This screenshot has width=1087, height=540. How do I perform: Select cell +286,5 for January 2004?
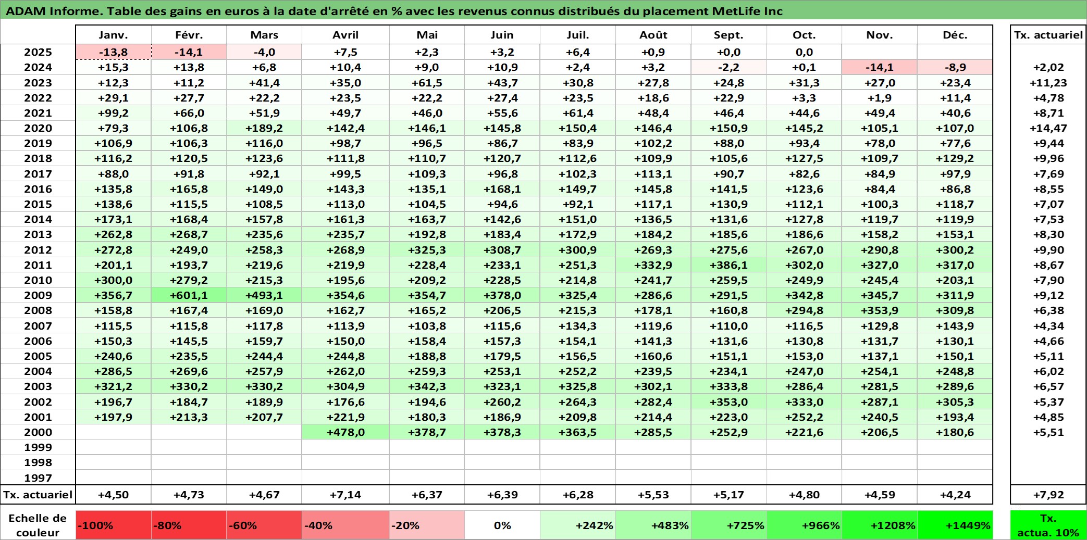[x=114, y=371]
